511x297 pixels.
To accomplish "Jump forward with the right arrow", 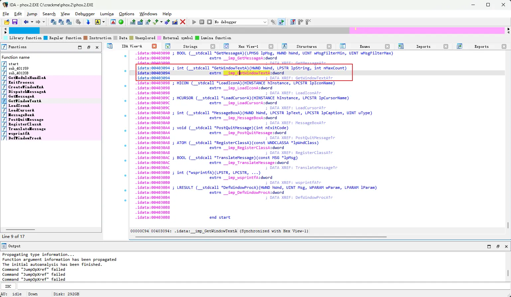I will (x=38, y=22).
